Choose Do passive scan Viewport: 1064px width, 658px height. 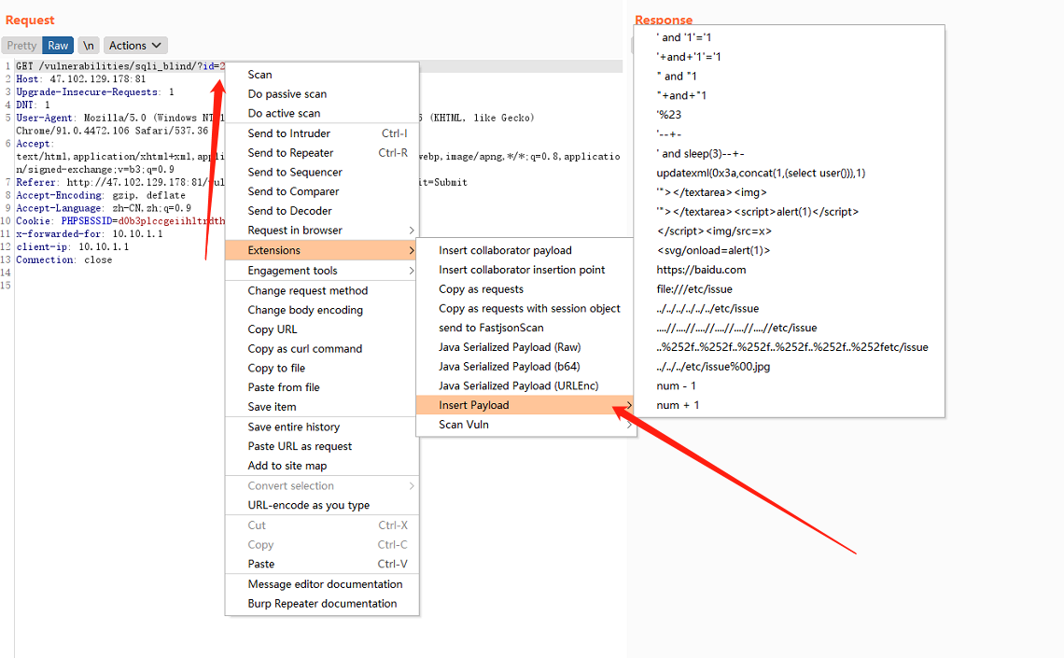point(322,94)
